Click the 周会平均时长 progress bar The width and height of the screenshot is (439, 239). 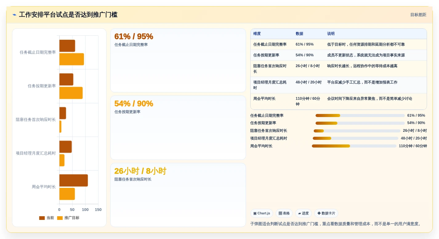pos(354,146)
